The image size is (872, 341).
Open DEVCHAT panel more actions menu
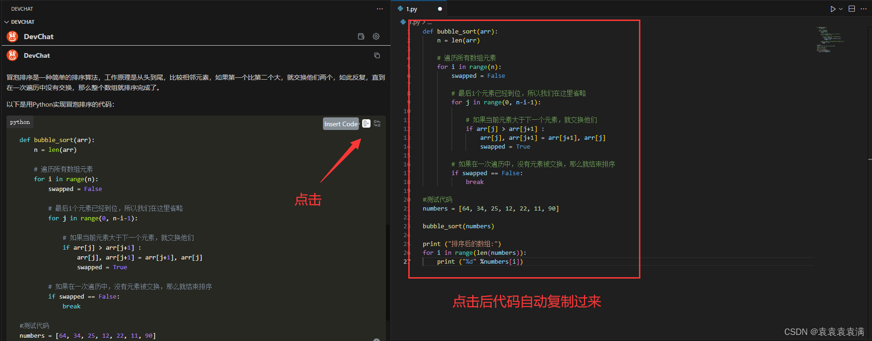[380, 9]
